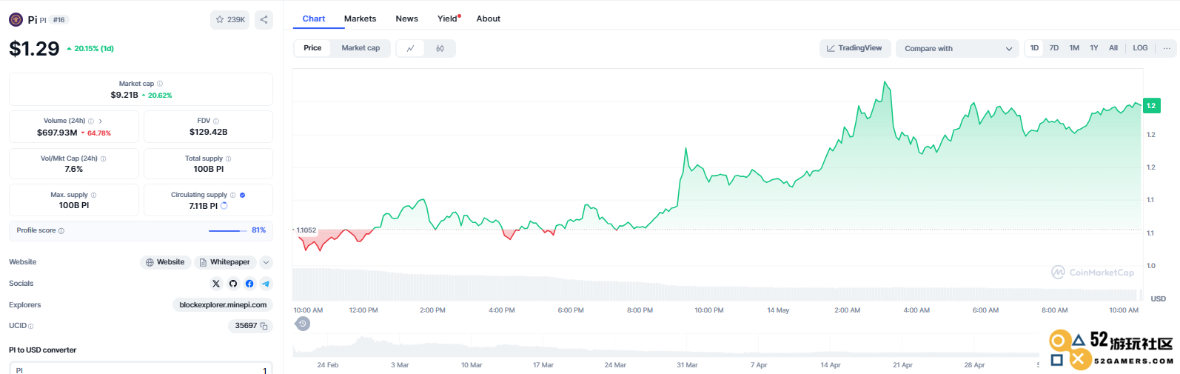Viewport: 1180px width, 374px height.
Task: Click the $1.29 price text
Action: point(34,49)
